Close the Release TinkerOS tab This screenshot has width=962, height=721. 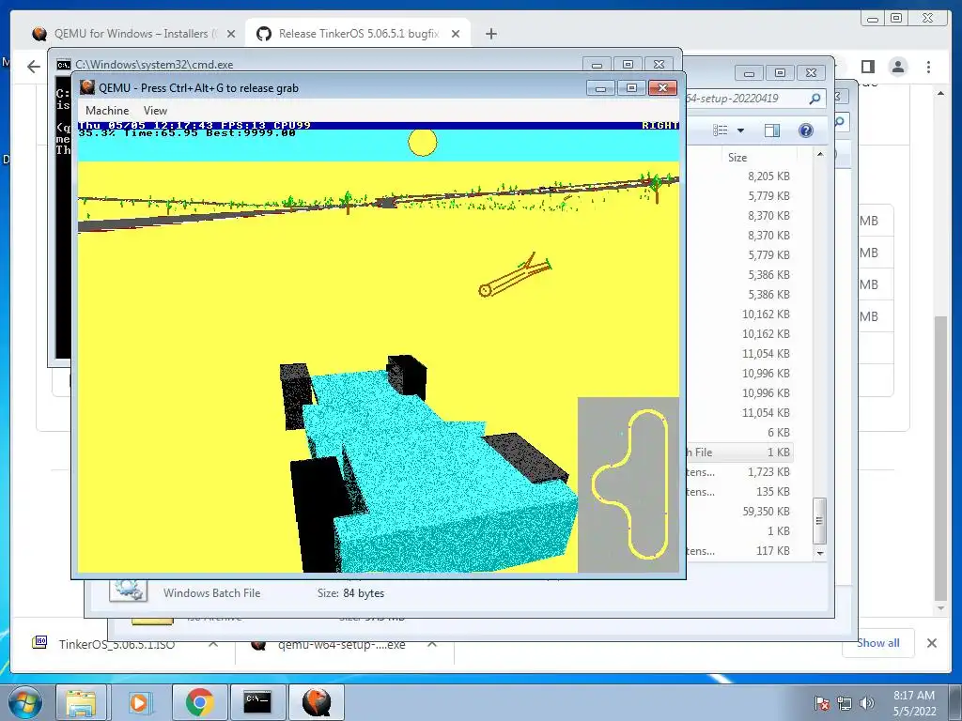coord(456,34)
